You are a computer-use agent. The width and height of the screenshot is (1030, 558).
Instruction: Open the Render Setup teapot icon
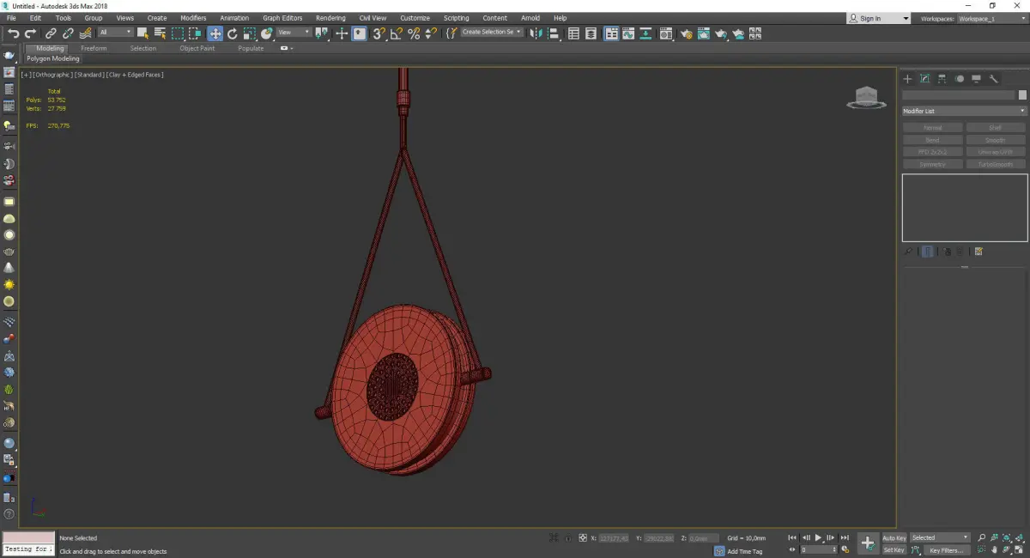tap(686, 33)
